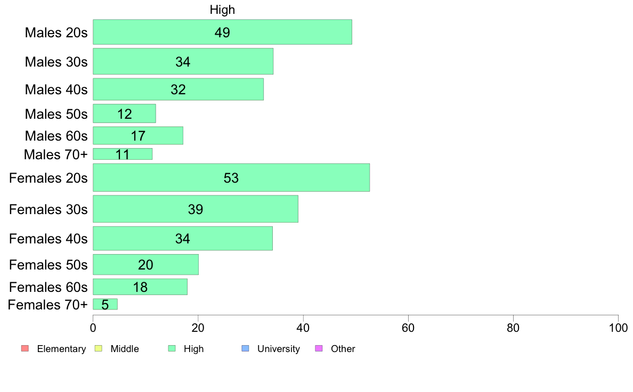The image size is (633, 392).
Task: Click the green High legend swatch
Action: [172, 348]
